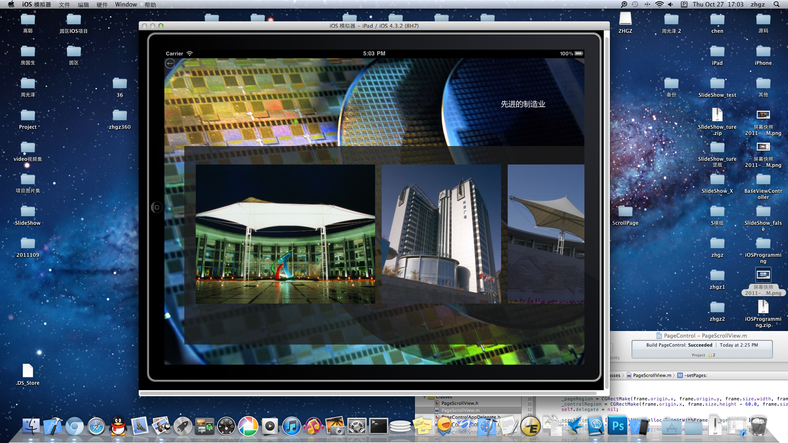
Task: Tap the night canopy plaza photo
Action: click(285, 234)
